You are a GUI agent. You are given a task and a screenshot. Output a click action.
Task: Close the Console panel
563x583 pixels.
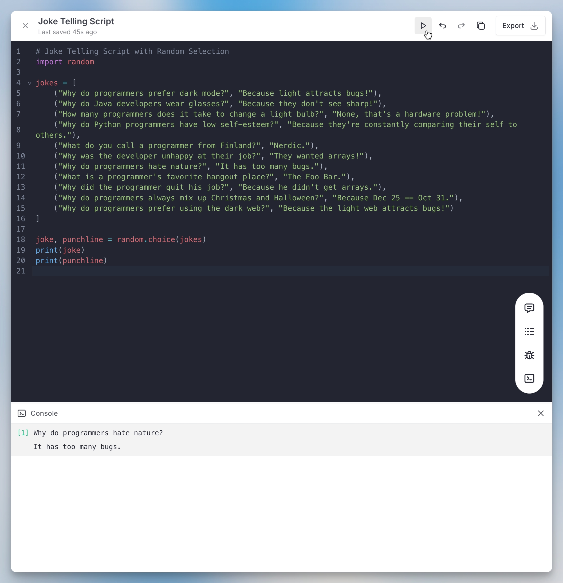[x=541, y=413]
